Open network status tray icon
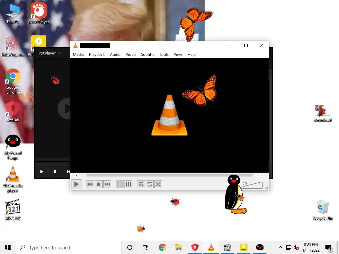Screen dimensions: 339x254 (x=288, y=247)
